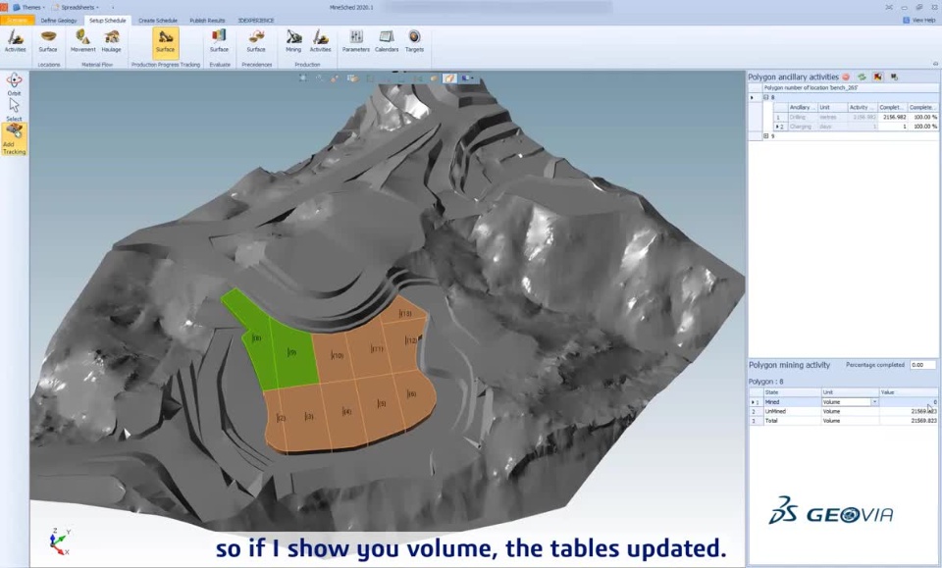942x568 pixels.
Task: Click the 'Activity' column header in ancillary table
Action: coord(863,107)
